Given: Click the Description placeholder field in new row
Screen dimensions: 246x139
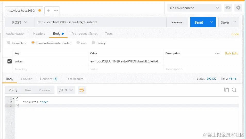Looking at the screenshot, I should 202,69.
